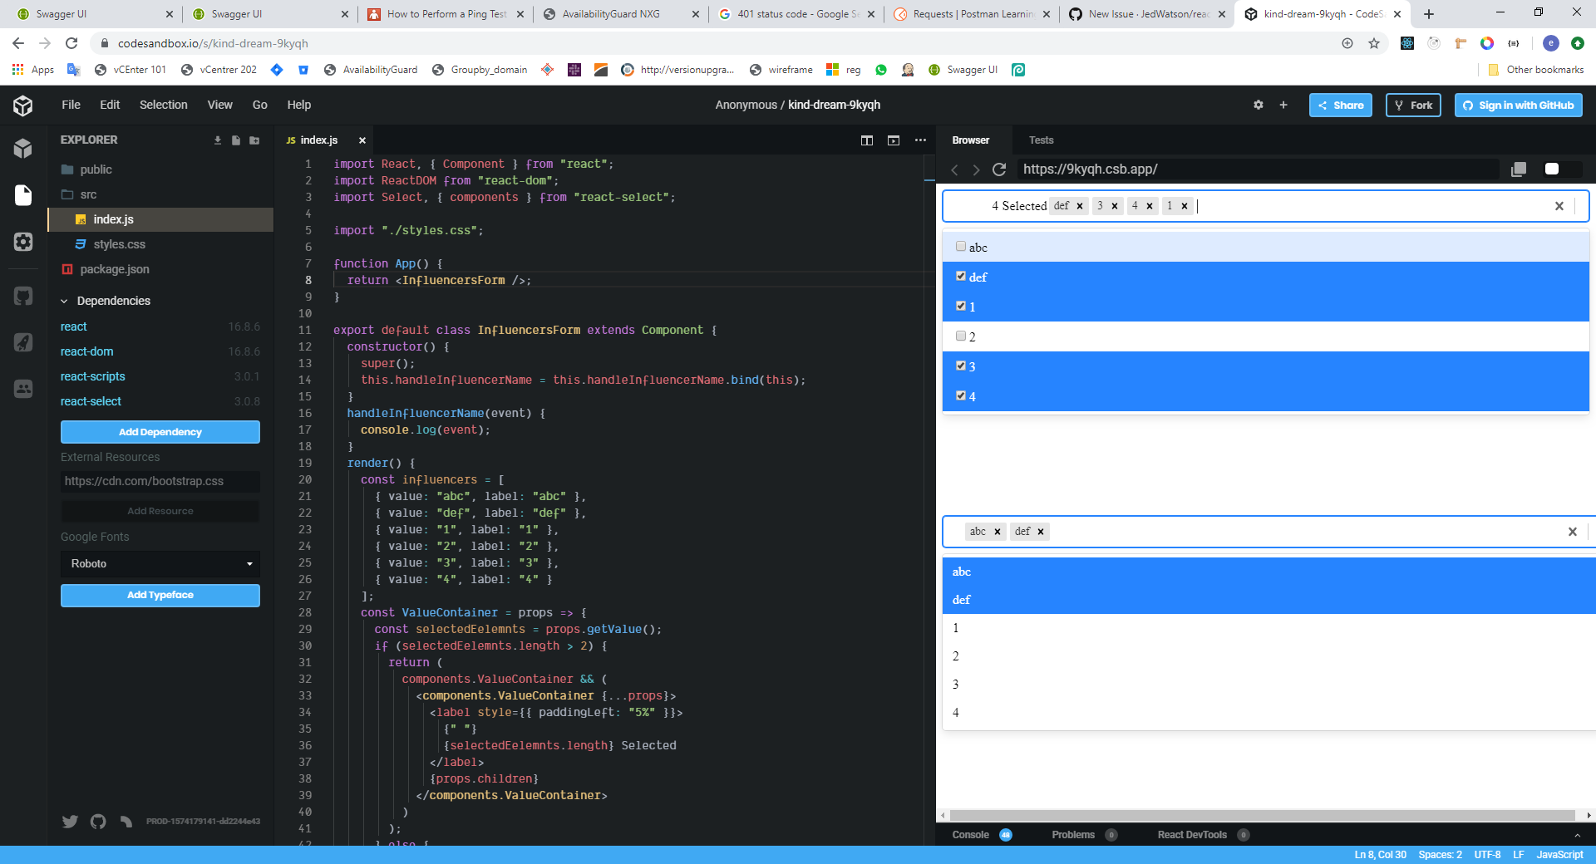Open the editor options ellipsis menu
The width and height of the screenshot is (1596, 864).
[x=920, y=140]
